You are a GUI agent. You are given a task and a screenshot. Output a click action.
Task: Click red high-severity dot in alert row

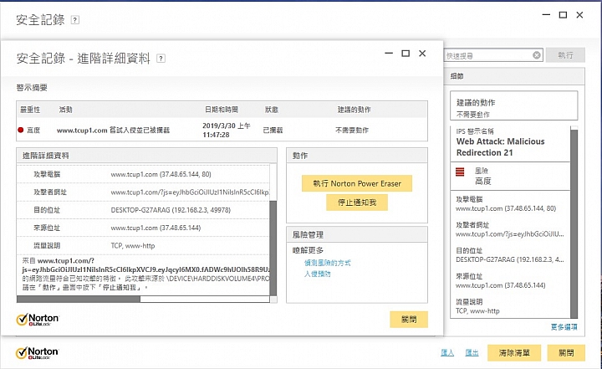(x=21, y=130)
